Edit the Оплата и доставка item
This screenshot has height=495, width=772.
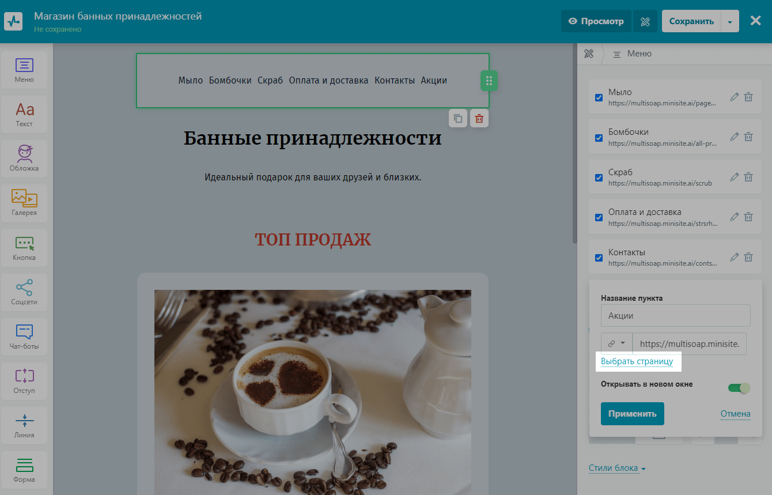(x=734, y=217)
